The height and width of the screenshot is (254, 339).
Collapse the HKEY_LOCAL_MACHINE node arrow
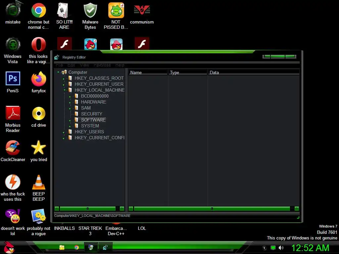coord(65,90)
